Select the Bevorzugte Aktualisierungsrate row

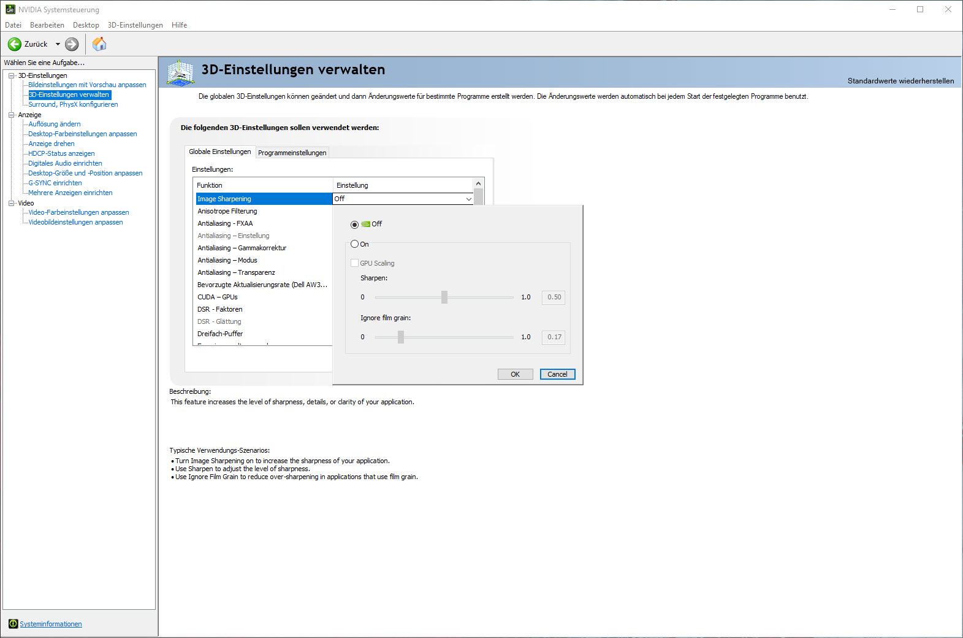[x=264, y=285]
